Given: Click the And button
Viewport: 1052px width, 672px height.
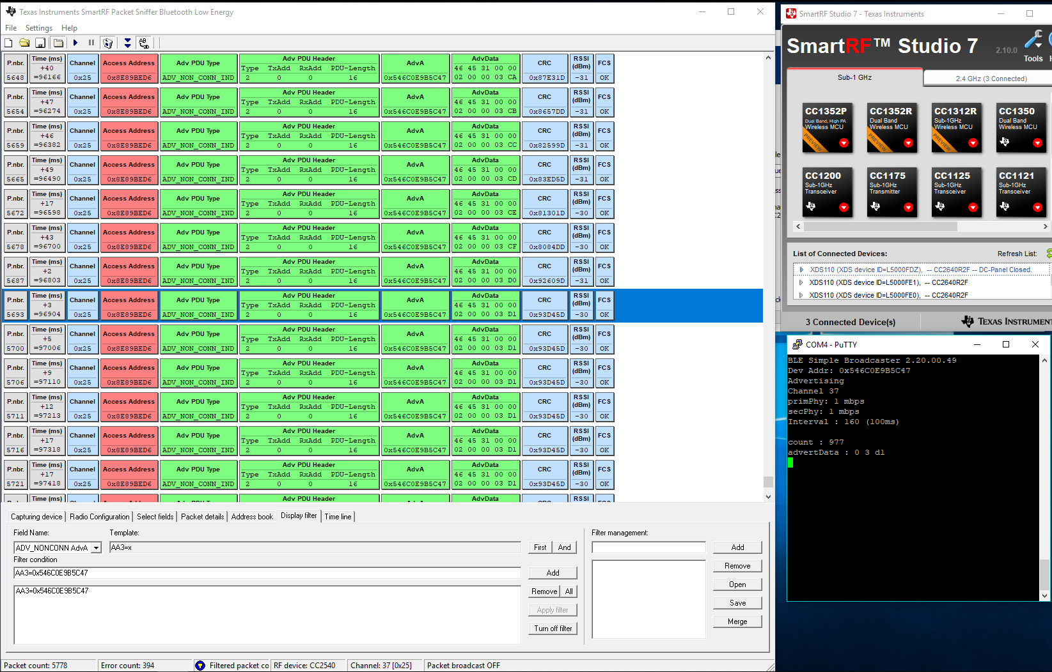Looking at the screenshot, I should pyautogui.click(x=564, y=547).
